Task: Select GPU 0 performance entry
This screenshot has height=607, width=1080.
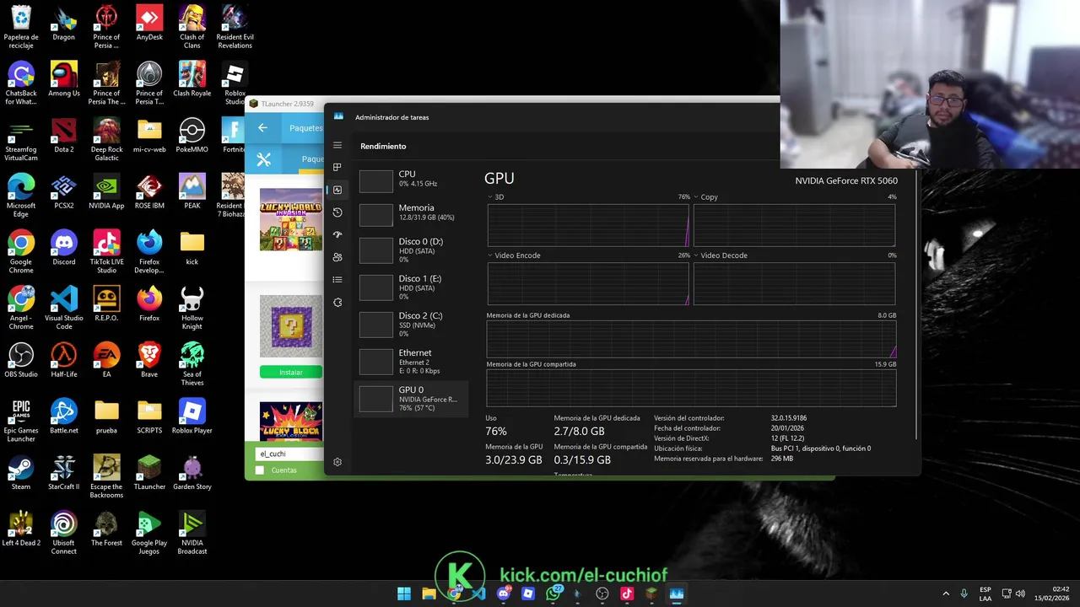Action: [x=411, y=398]
